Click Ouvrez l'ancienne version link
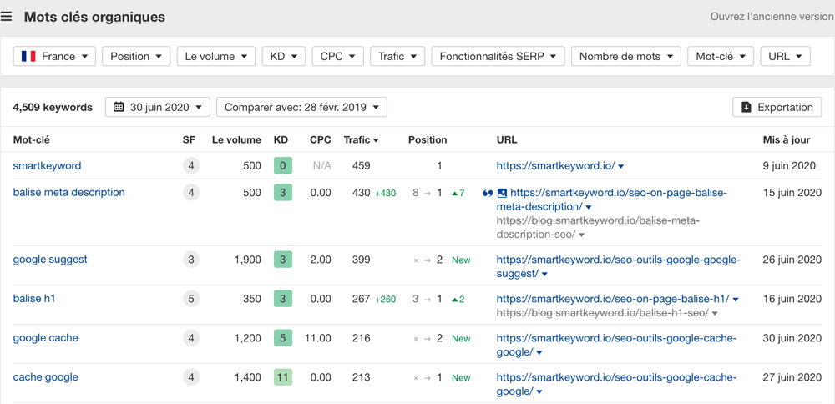Screen dimensions: 835x404 click(772, 17)
